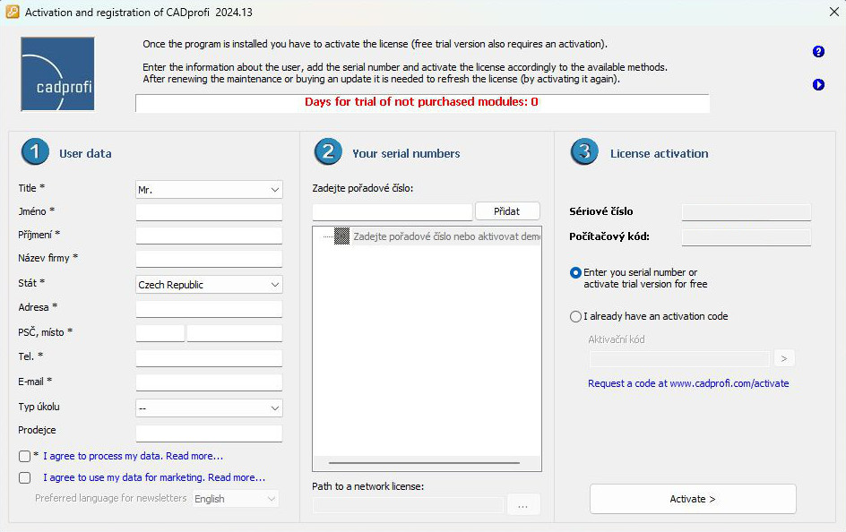Click the CADprofi title bar app icon
Image resolution: width=846 pixels, height=532 pixels.
(x=12, y=12)
